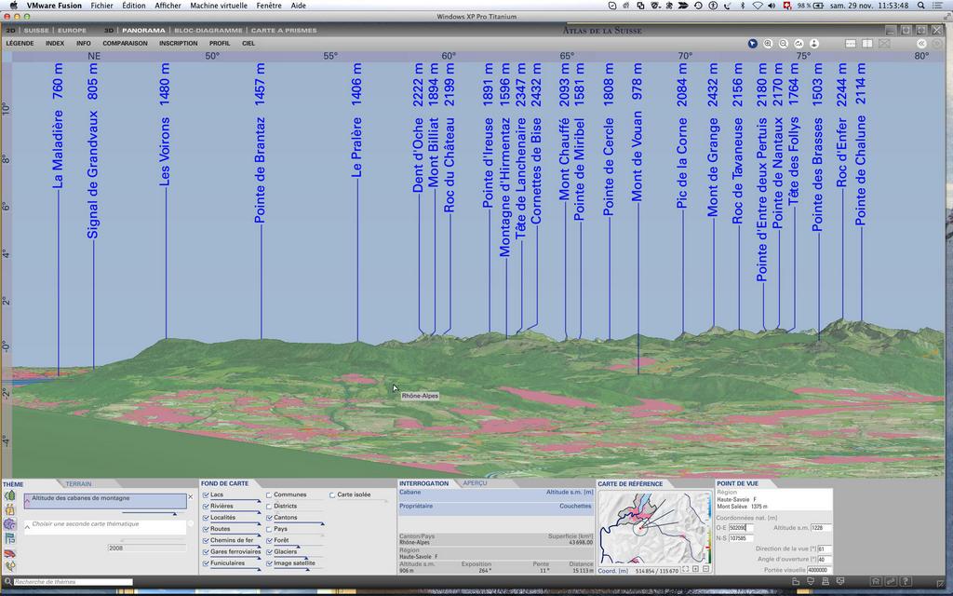
Task: Click the PROFIL button
Action: click(220, 43)
